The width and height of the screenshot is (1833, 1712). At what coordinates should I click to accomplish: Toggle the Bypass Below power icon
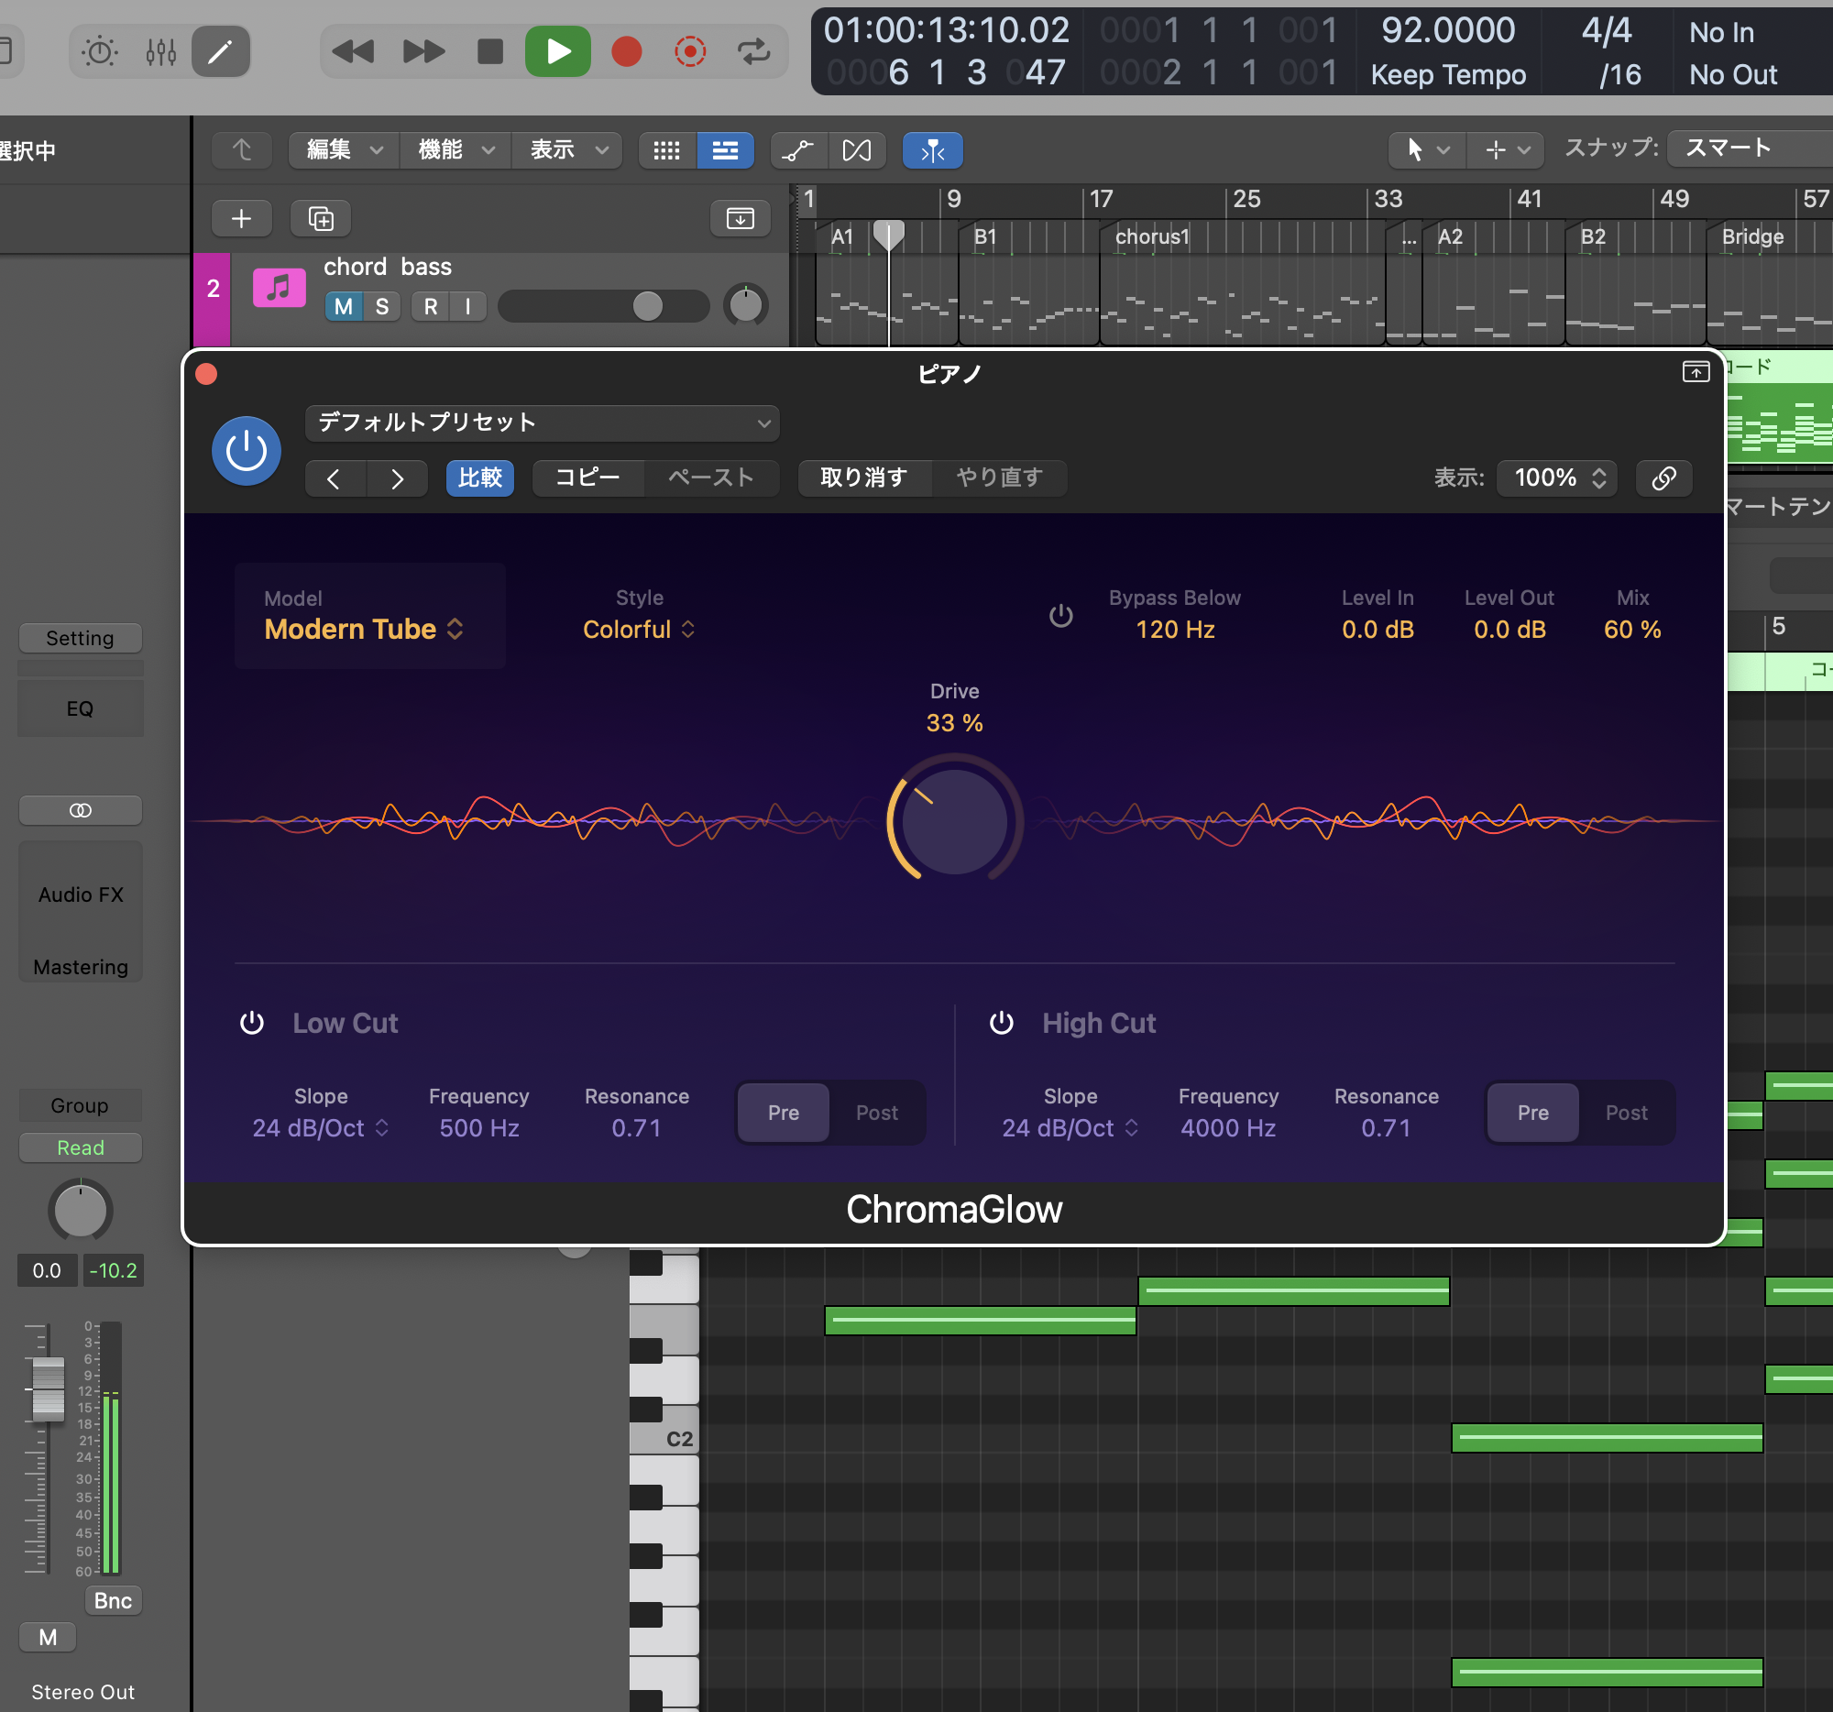tap(1061, 615)
